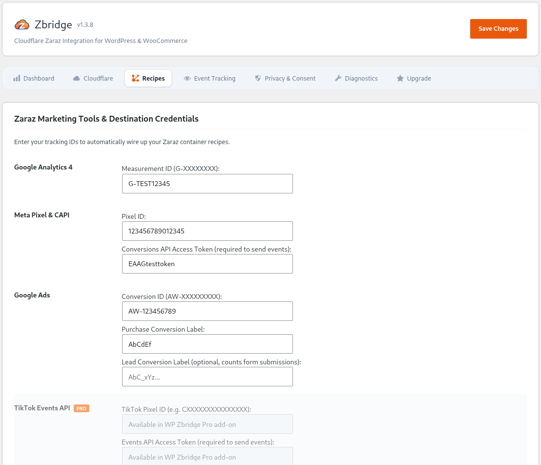
Task: Open the Privacy & Consent tab
Action: point(285,78)
